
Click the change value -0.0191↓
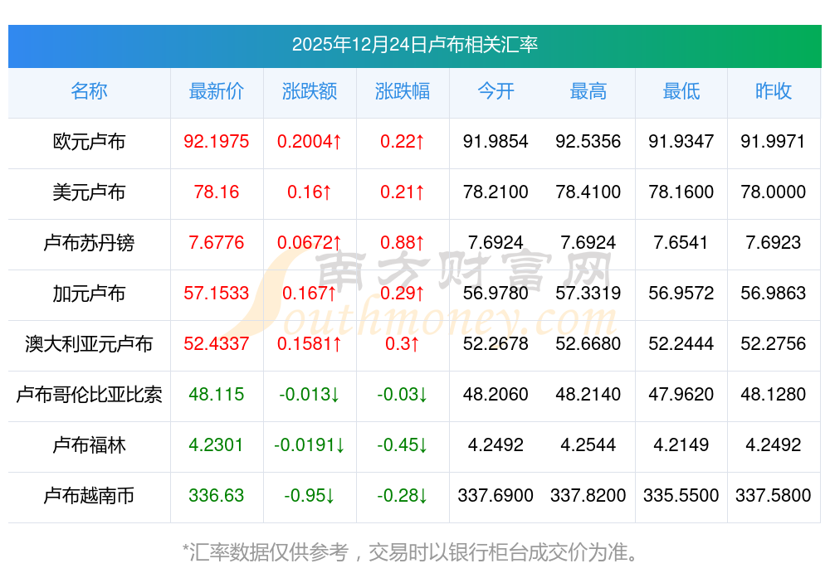click(310, 444)
